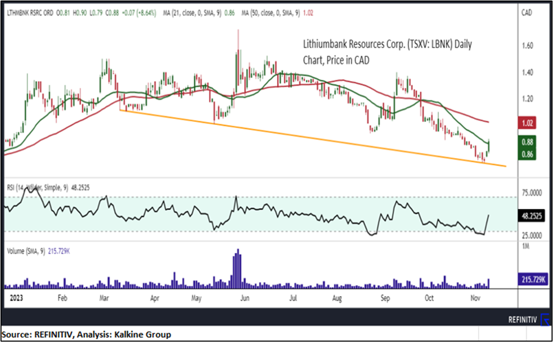
Task: Click the Mar label on time axis
Action: pos(104,298)
